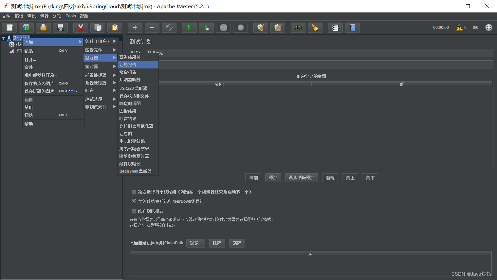The image size is (497, 280).
Task: Click the Function helper list icon
Action: coord(335,28)
